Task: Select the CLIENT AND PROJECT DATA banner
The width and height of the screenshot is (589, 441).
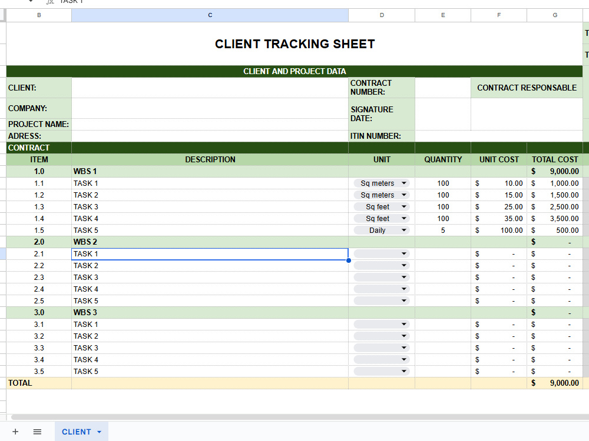Action: coord(294,71)
